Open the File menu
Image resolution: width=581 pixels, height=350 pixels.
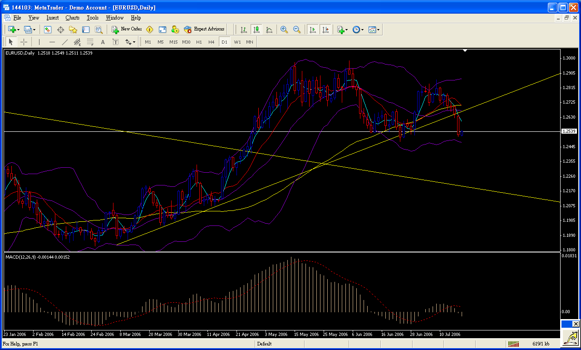pyautogui.click(x=17, y=18)
